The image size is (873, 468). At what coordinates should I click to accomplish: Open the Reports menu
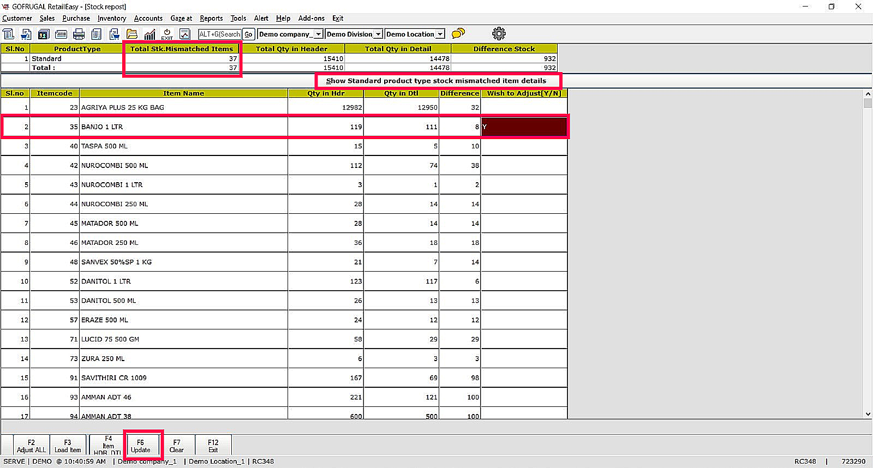[211, 19]
